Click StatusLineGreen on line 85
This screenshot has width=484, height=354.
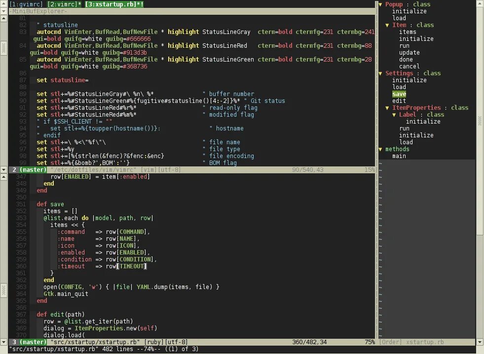pos(228,60)
